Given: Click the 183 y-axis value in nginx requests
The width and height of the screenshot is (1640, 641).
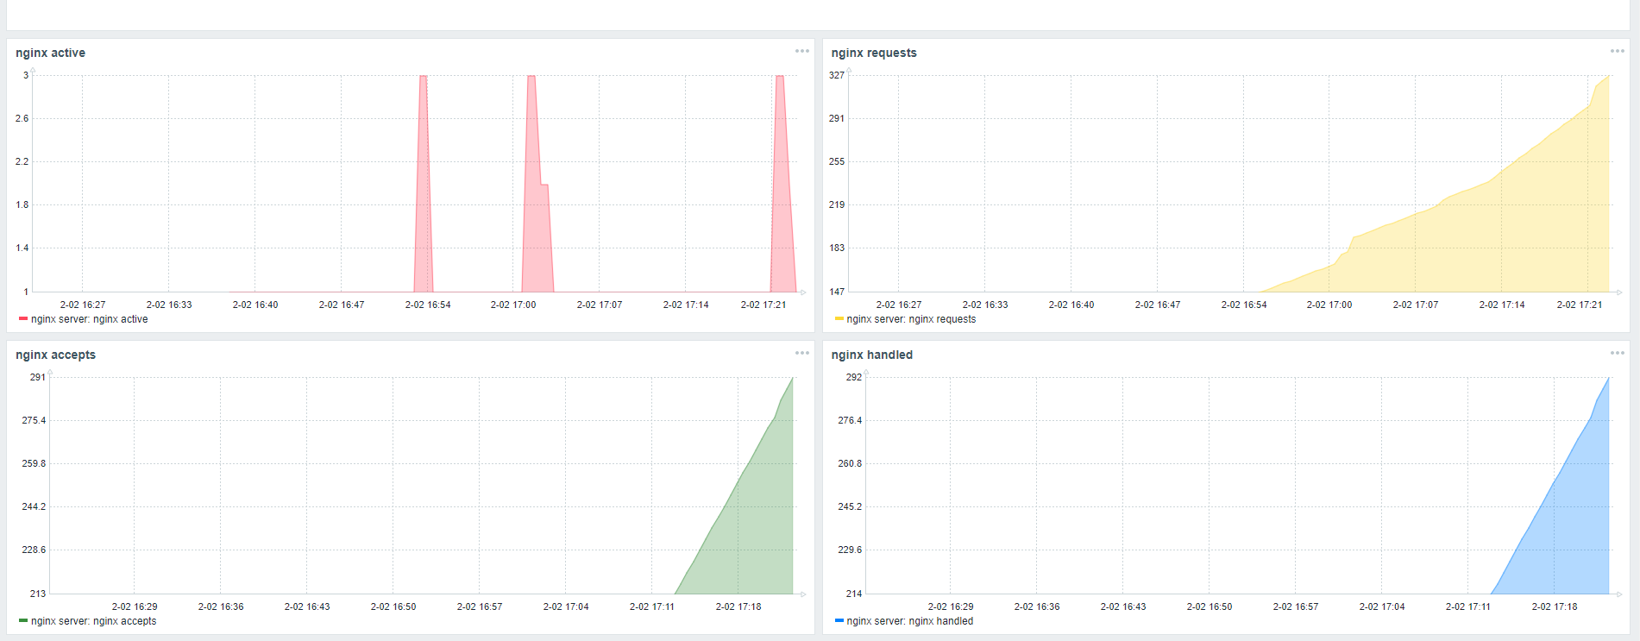Looking at the screenshot, I should pyautogui.click(x=837, y=248).
